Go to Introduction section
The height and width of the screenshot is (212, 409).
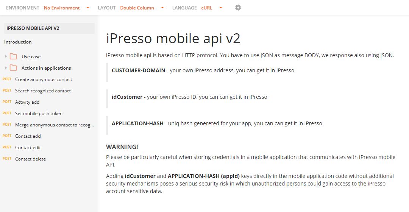point(18,42)
